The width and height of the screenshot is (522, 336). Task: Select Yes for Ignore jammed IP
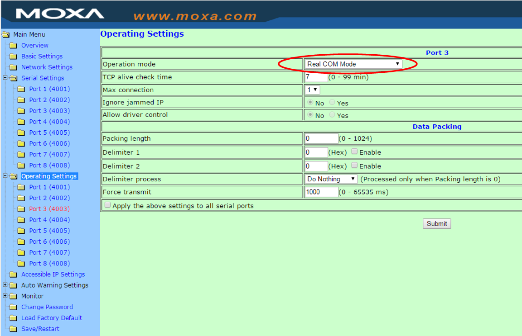tap(332, 102)
